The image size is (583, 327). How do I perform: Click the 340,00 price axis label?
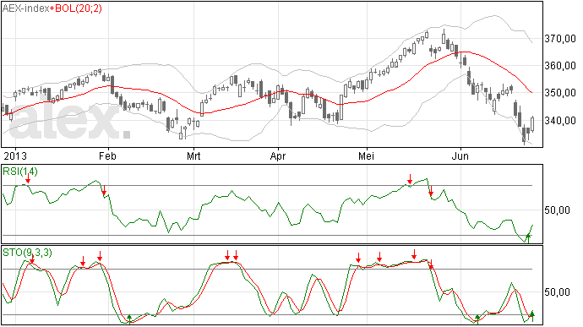pyautogui.click(x=560, y=121)
